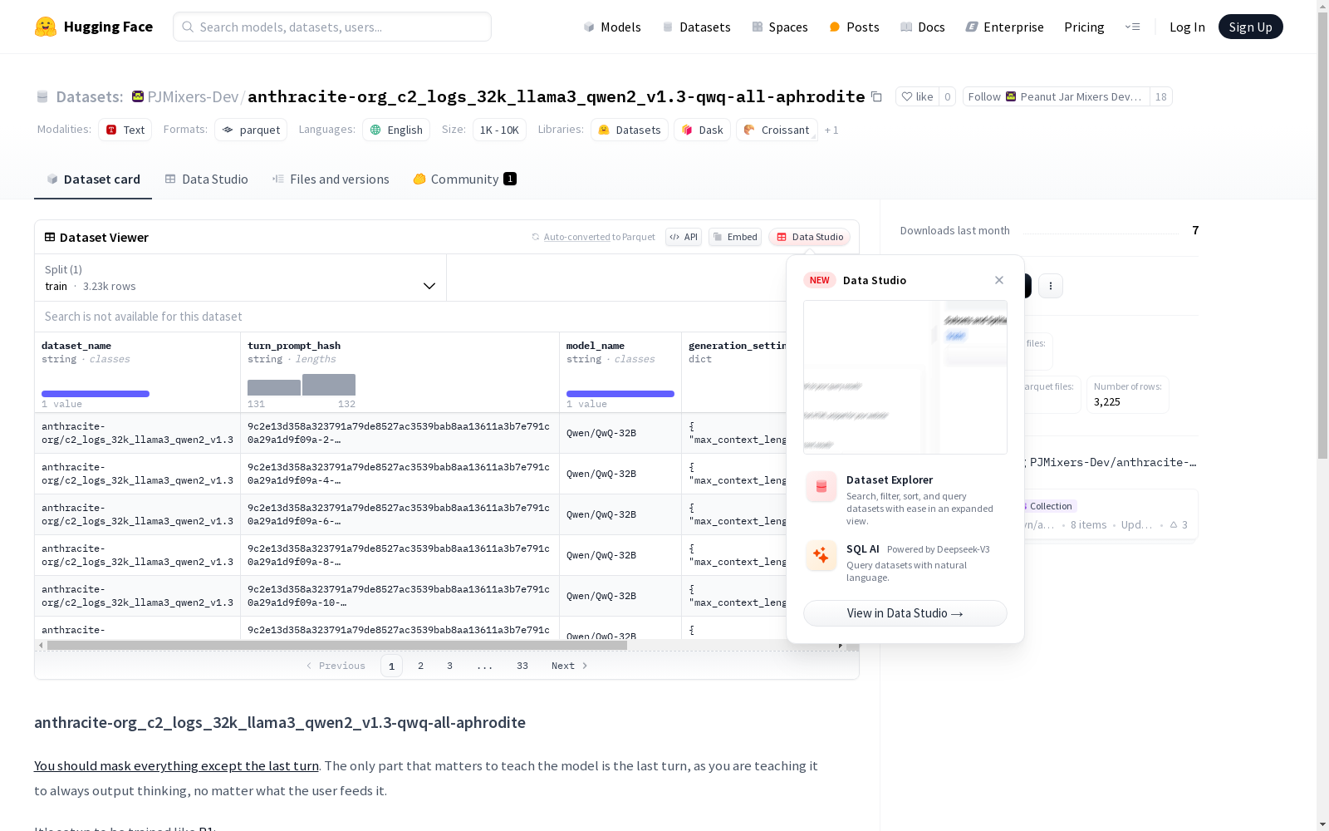Switch to the Data Studio tab

click(206, 179)
